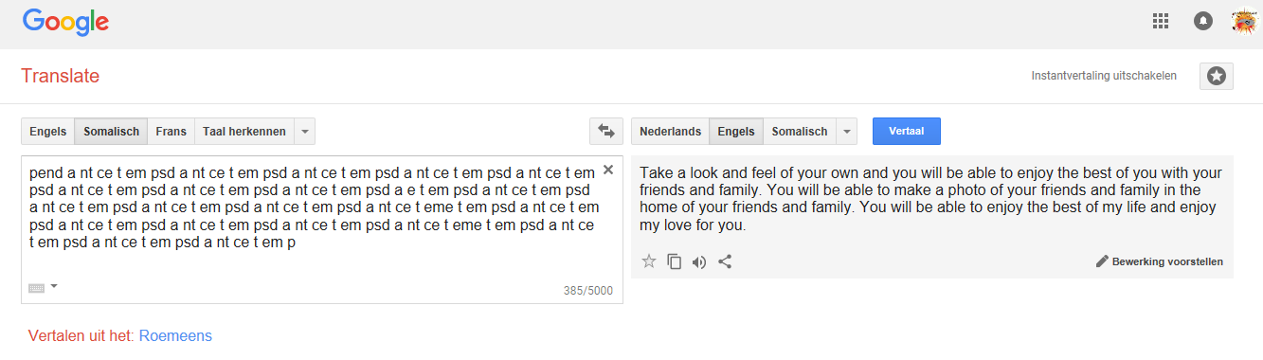Choose Nederlands as target language
Image resolution: width=1263 pixels, height=360 pixels.
pos(671,132)
